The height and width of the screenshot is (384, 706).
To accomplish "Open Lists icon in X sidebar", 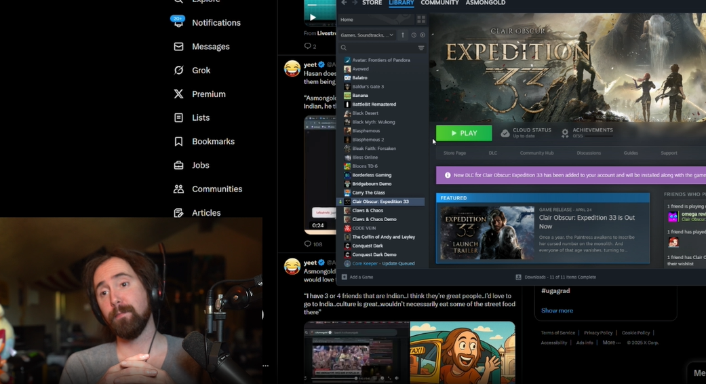I will pyautogui.click(x=179, y=117).
